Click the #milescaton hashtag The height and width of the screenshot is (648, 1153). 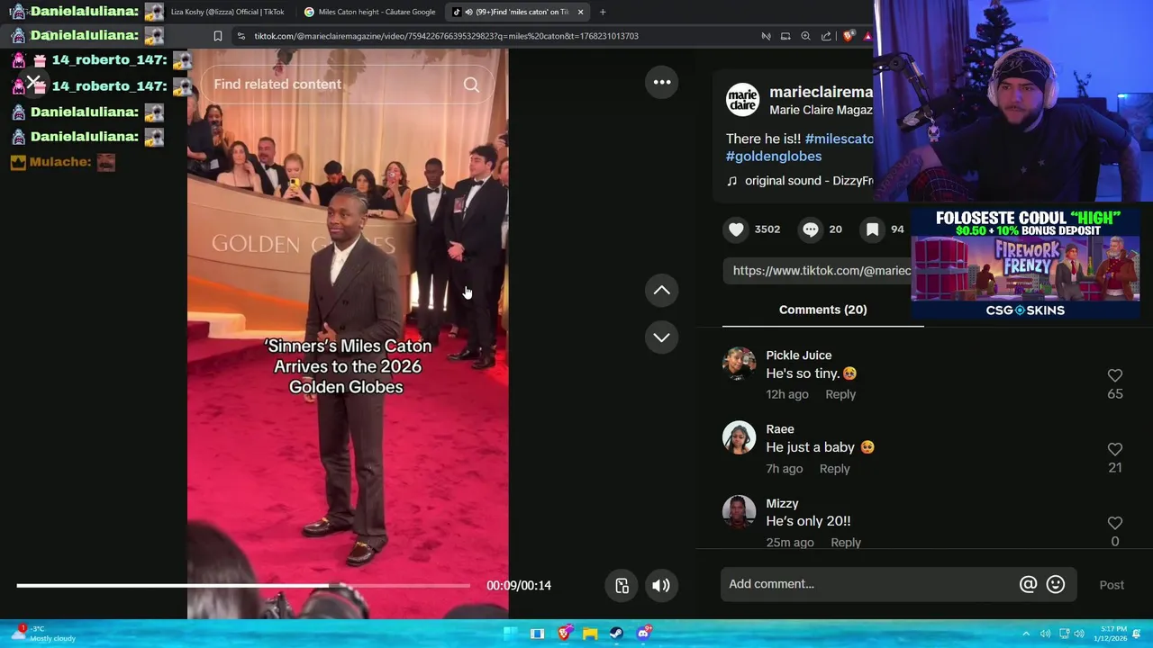(x=839, y=139)
